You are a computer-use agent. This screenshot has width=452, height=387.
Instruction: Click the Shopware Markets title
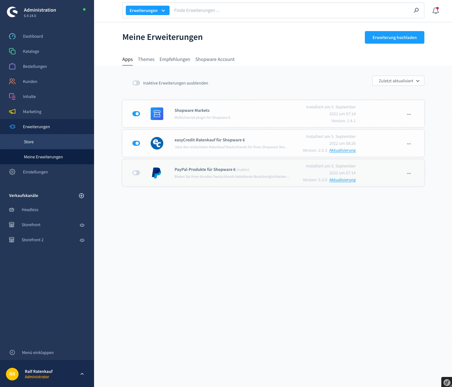click(192, 111)
